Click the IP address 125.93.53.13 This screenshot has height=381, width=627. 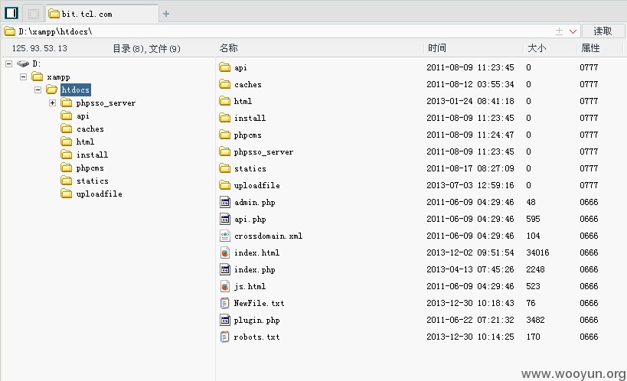click(x=40, y=48)
